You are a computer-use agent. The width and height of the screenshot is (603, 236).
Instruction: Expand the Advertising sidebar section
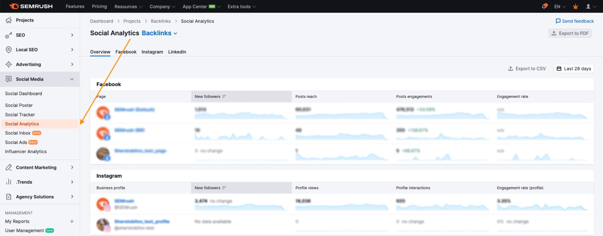[x=72, y=64]
